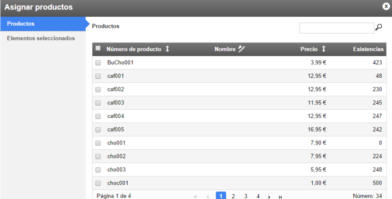Sort by Precio arrow icon

pyautogui.click(x=323, y=49)
